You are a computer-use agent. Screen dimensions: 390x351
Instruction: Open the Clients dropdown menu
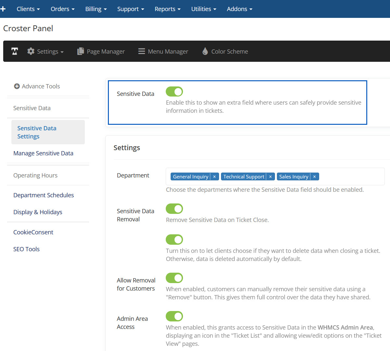(28, 9)
